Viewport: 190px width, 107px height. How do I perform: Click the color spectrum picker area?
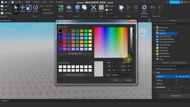[111, 43]
